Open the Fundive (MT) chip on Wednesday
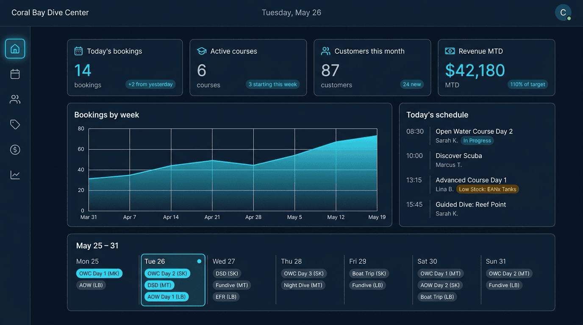583x325 pixels. coord(232,285)
